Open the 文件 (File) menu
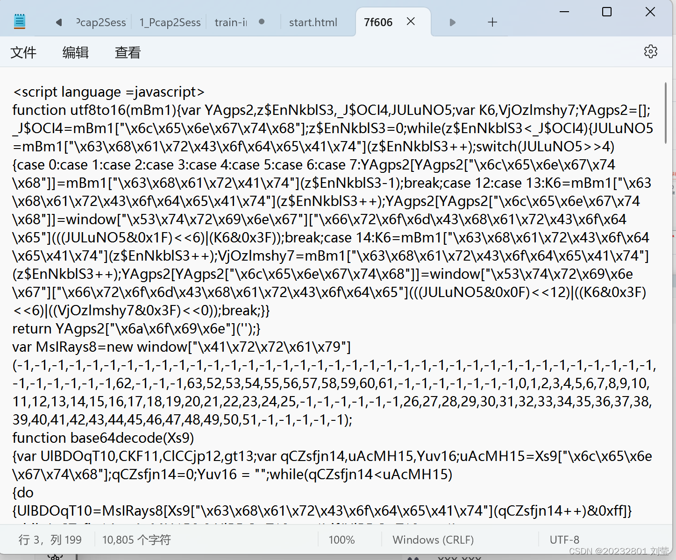 pos(23,52)
